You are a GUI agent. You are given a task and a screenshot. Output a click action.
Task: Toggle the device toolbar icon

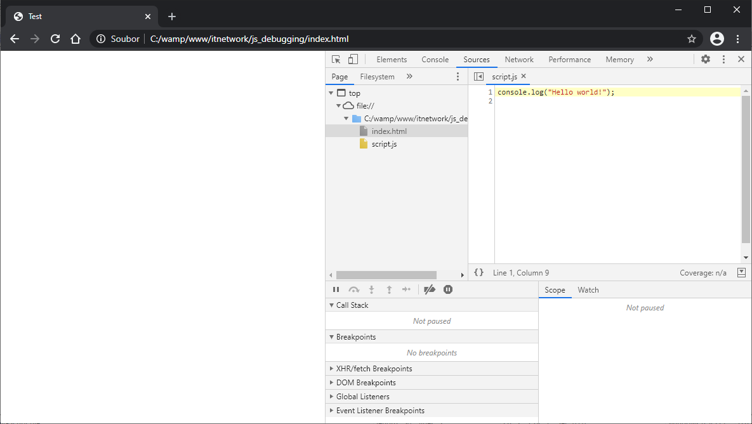click(353, 60)
